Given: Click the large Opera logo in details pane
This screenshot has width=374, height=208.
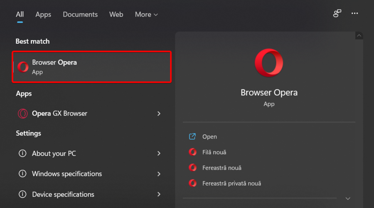Looking at the screenshot, I should 269,63.
